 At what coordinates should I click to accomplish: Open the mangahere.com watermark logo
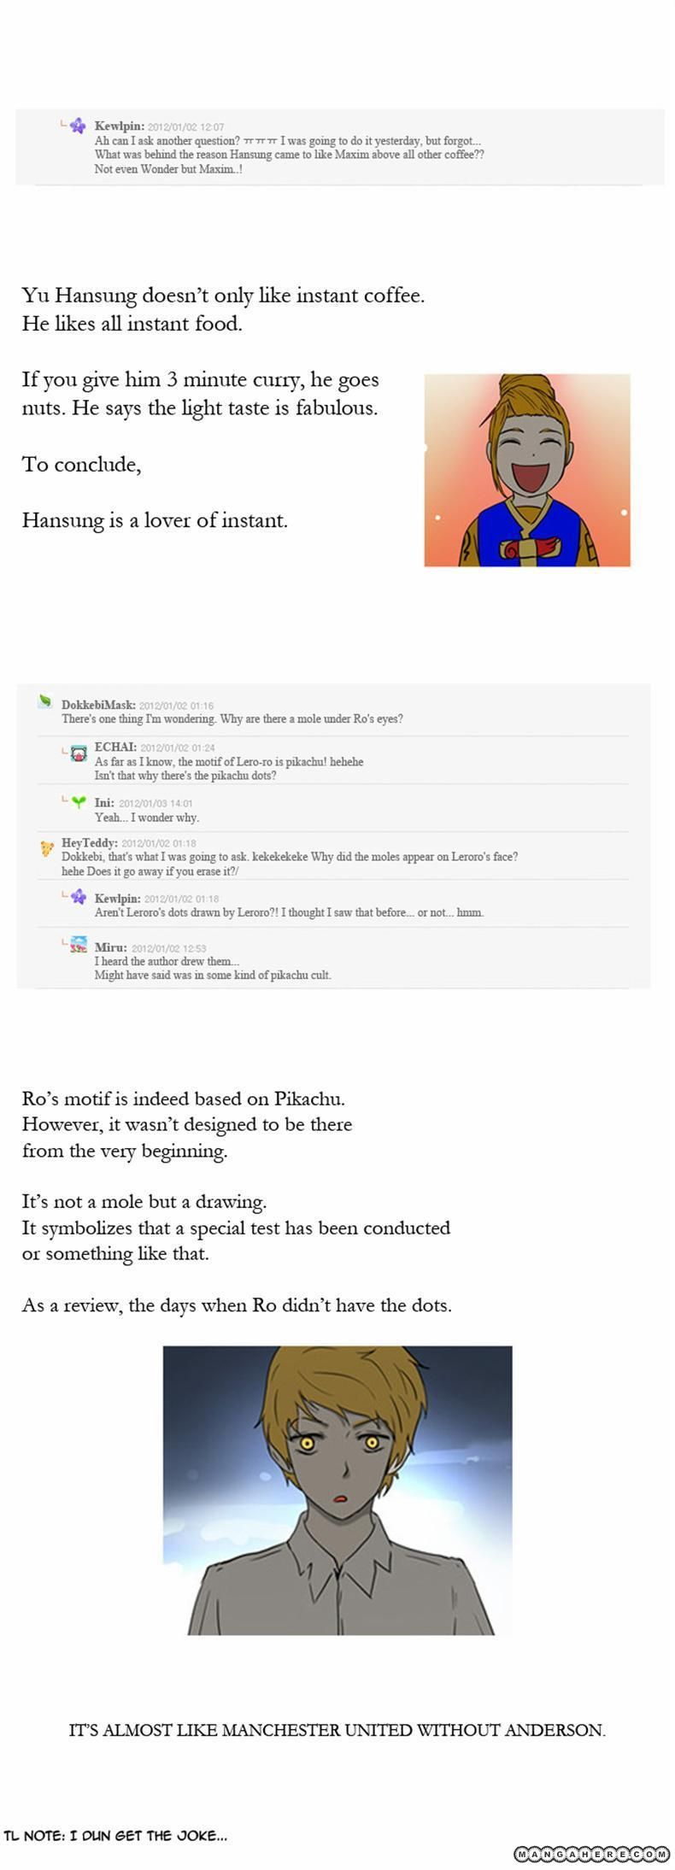[591, 1853]
